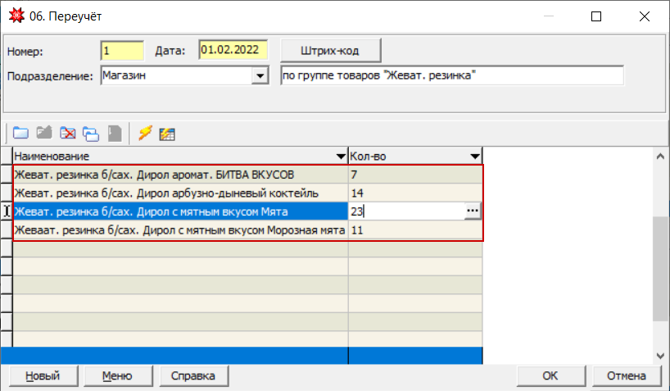Select row Дирол арбузно-дыневый коктейль
The width and height of the screenshot is (670, 391).
click(180, 193)
